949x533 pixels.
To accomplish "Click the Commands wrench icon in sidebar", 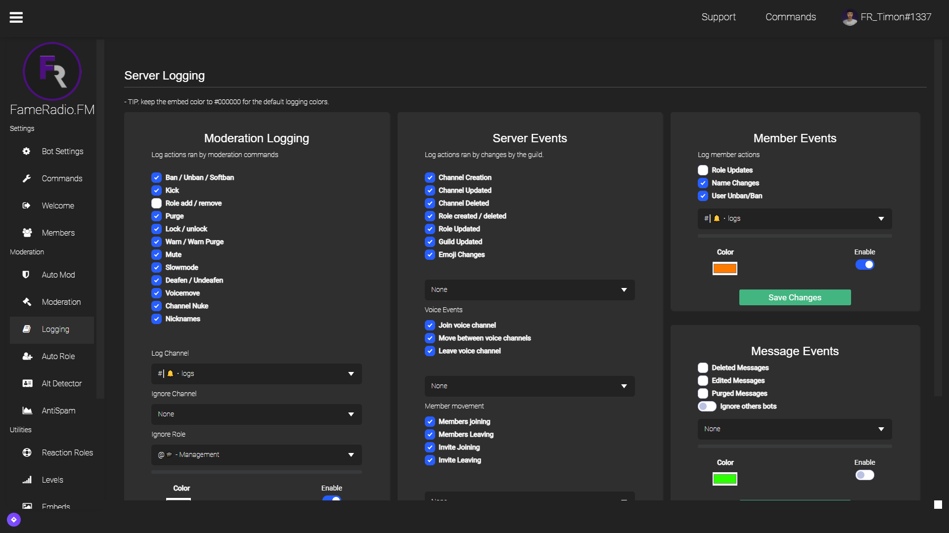I will 27,178.
